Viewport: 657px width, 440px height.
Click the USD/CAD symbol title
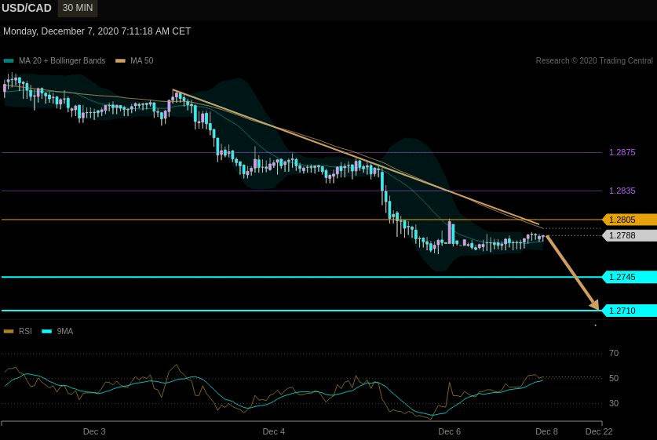(27, 8)
